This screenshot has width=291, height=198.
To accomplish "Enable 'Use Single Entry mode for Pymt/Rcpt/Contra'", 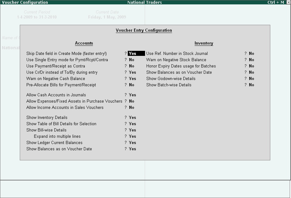I will point(132,60).
